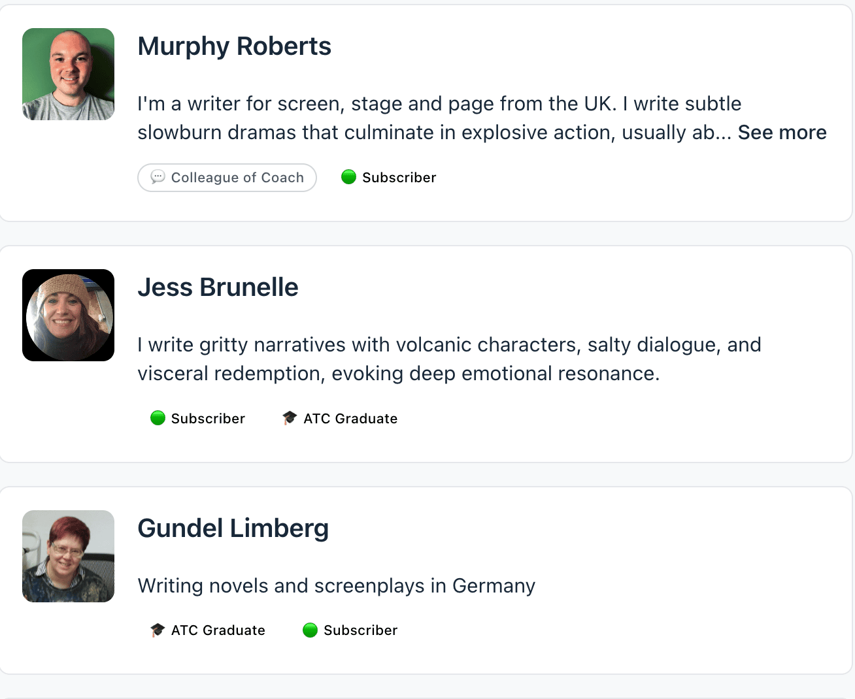Viewport: 855px width, 699px height.
Task: Click Jess Brunelle's gritty narratives bio text
Action: (x=449, y=359)
